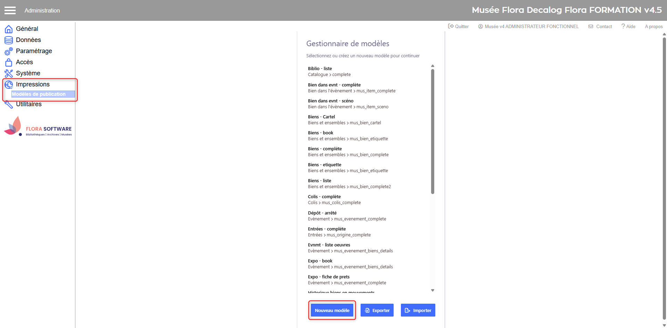Click the Exporter button

[377, 310]
